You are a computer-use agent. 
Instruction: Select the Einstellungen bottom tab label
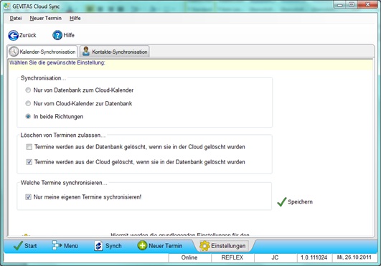pyautogui.click(x=228, y=246)
